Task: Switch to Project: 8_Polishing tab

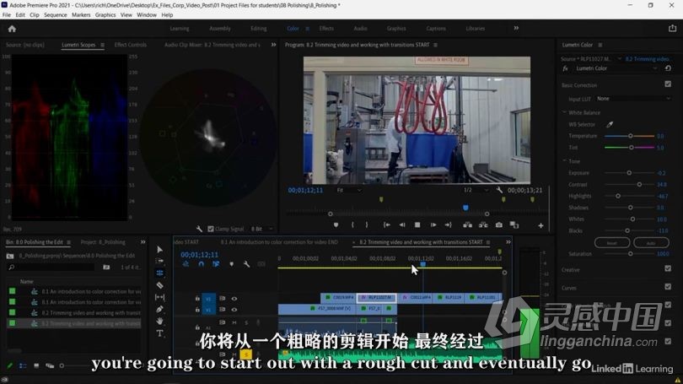Action: pos(103,242)
